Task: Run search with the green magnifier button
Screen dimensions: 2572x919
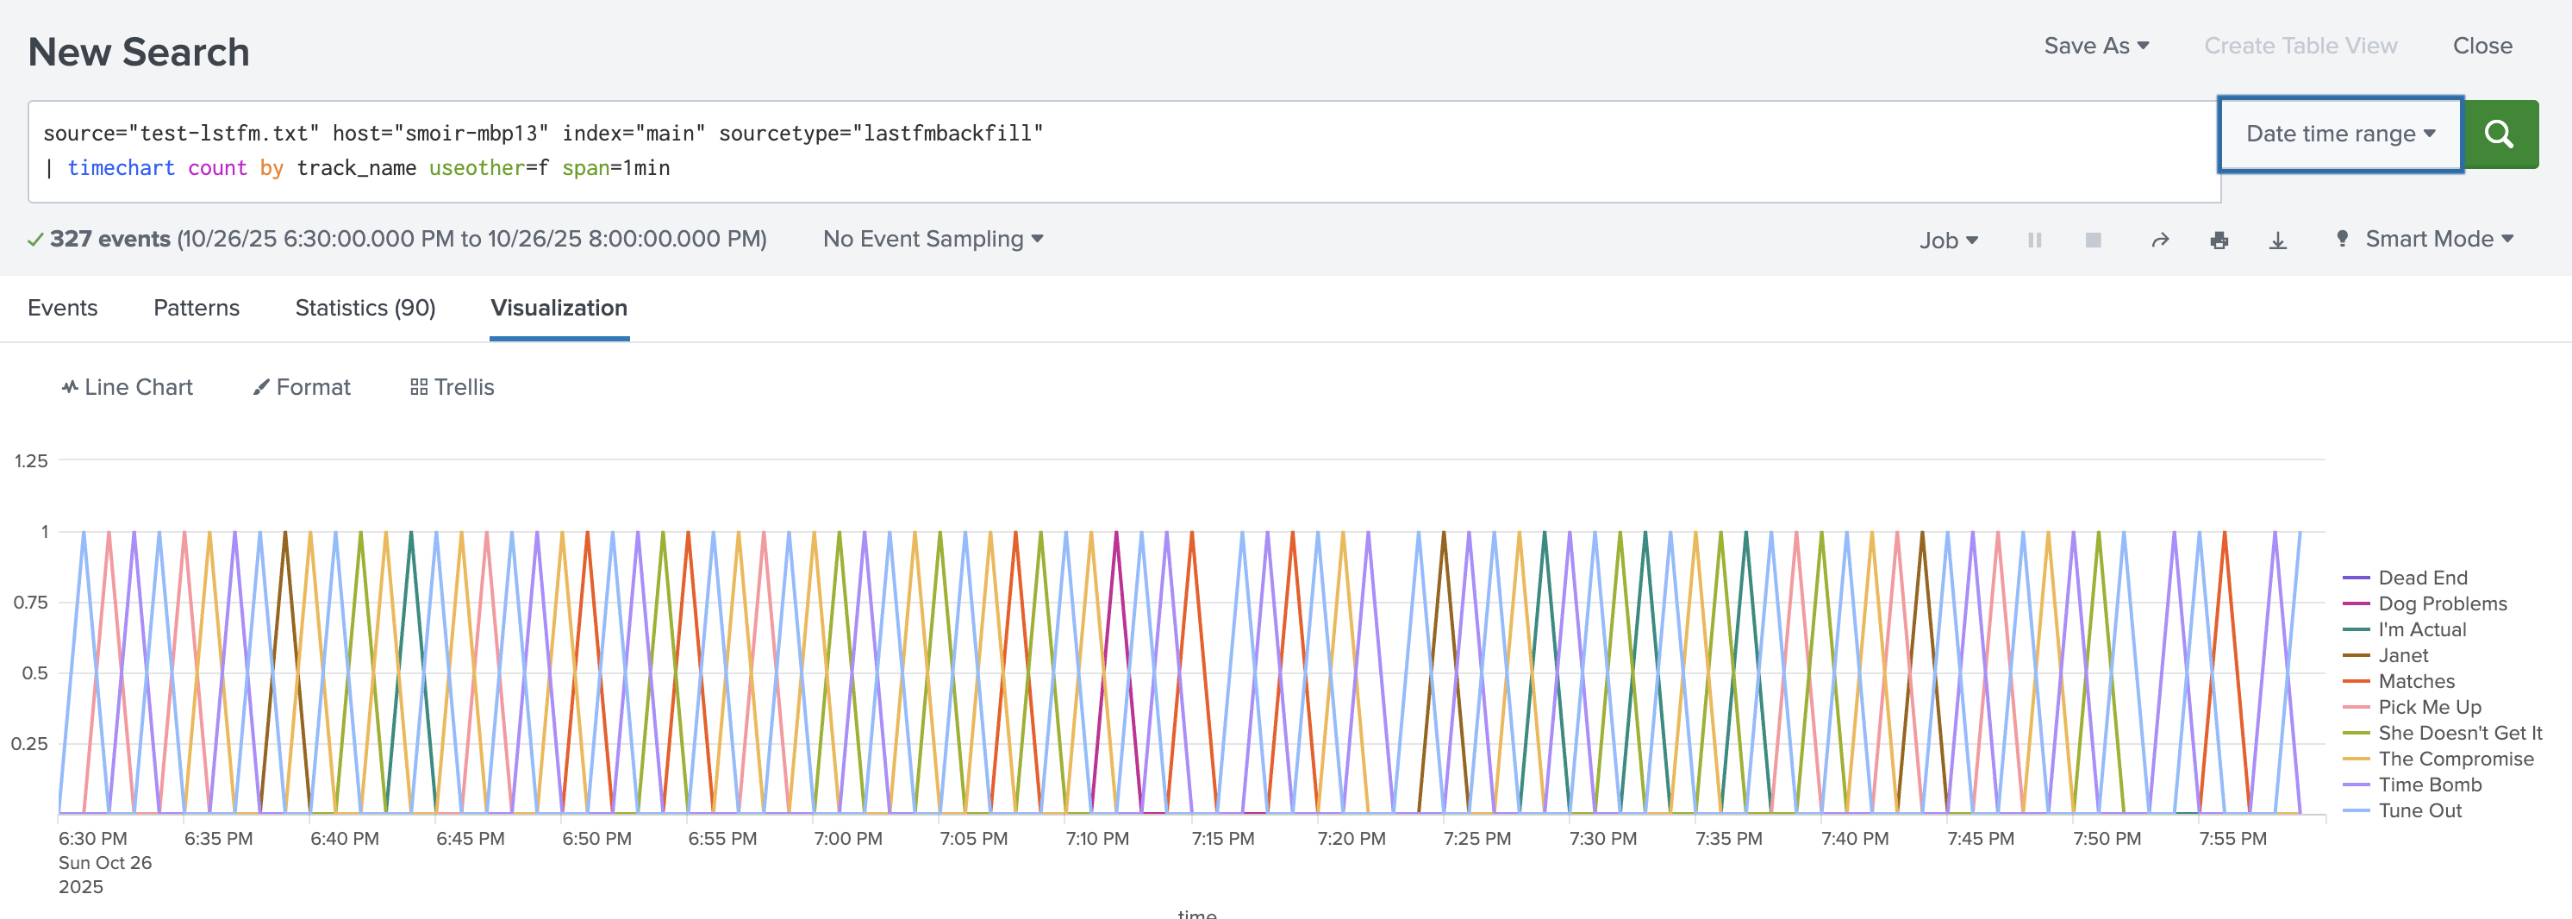Action: click(x=2499, y=134)
